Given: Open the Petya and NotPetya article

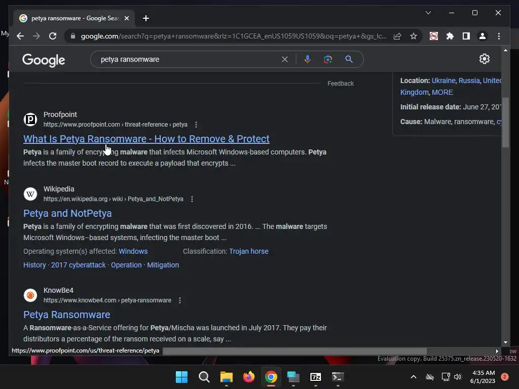Looking at the screenshot, I should (x=67, y=213).
